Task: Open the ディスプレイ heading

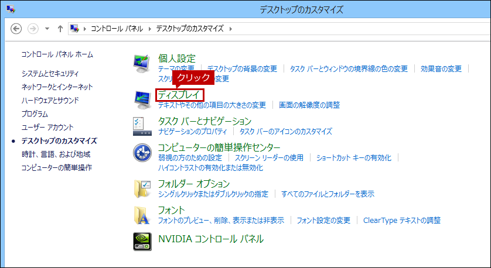Action: 179,95
